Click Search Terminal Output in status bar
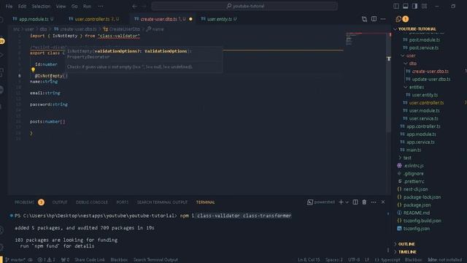The image size is (467, 263). click(x=155, y=260)
